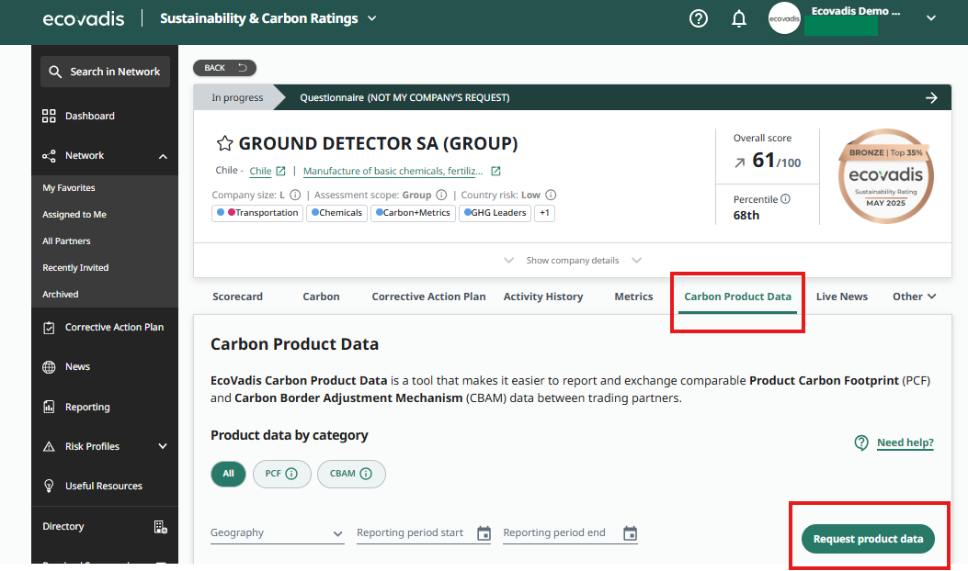Click the Bronze EcoVadis medal badge
The image size is (968, 571).
pos(885,176)
